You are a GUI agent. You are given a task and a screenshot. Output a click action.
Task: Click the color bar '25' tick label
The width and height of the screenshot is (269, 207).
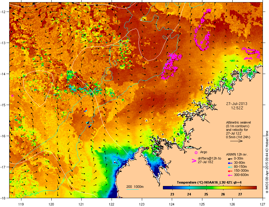(x=206, y=194)
